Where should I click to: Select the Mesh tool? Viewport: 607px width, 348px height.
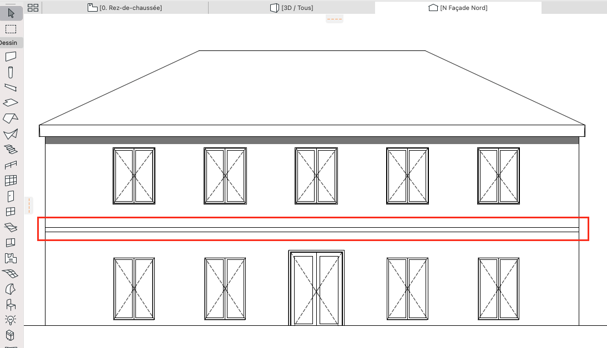(x=11, y=273)
